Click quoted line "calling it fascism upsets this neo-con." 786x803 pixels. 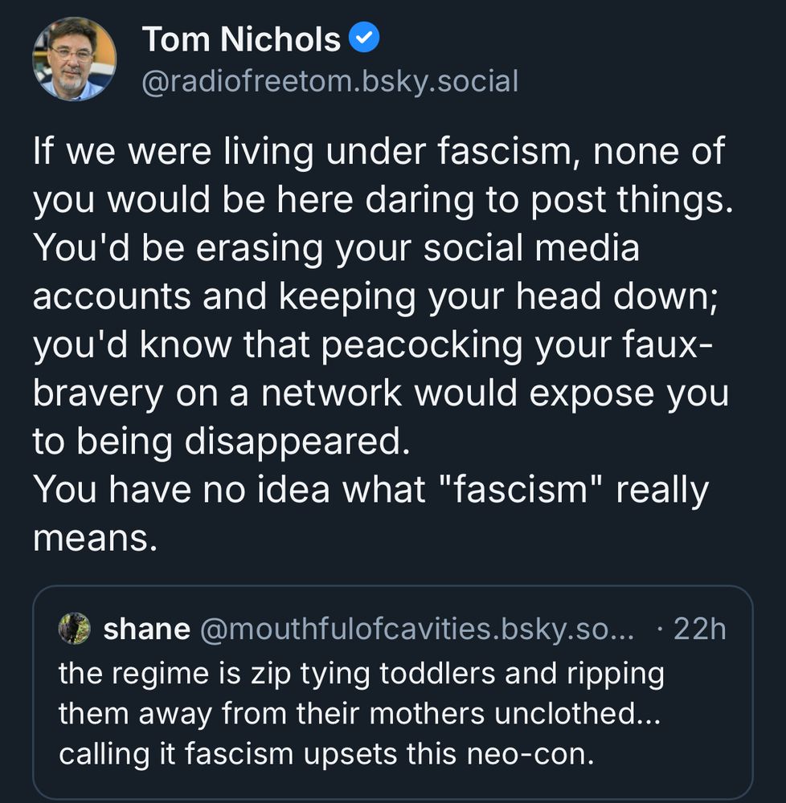pyautogui.click(x=326, y=755)
